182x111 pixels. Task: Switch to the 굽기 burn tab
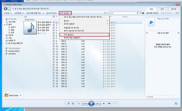[162, 9]
